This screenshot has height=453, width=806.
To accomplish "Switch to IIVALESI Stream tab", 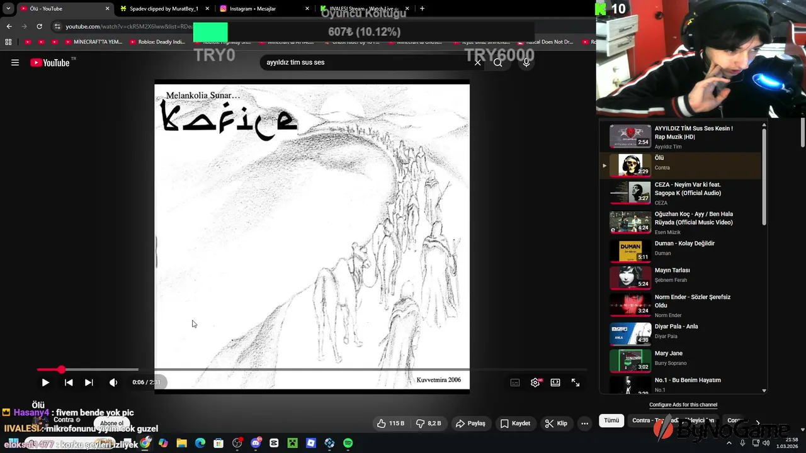I will [x=363, y=9].
